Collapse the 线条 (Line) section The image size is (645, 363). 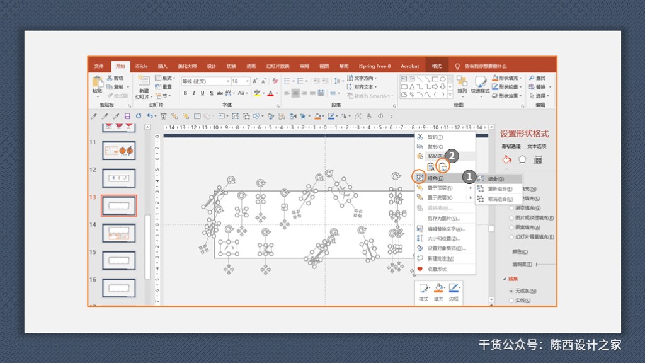click(x=505, y=279)
